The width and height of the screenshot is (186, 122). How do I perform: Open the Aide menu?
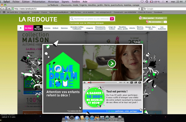85,2
